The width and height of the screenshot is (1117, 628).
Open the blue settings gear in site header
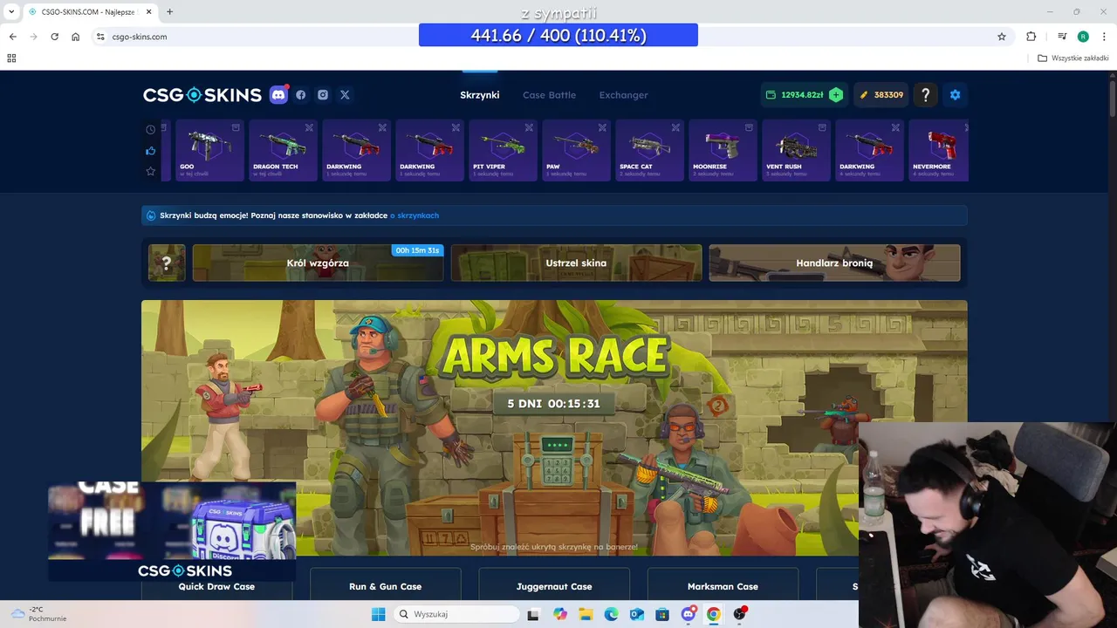pyautogui.click(x=955, y=94)
